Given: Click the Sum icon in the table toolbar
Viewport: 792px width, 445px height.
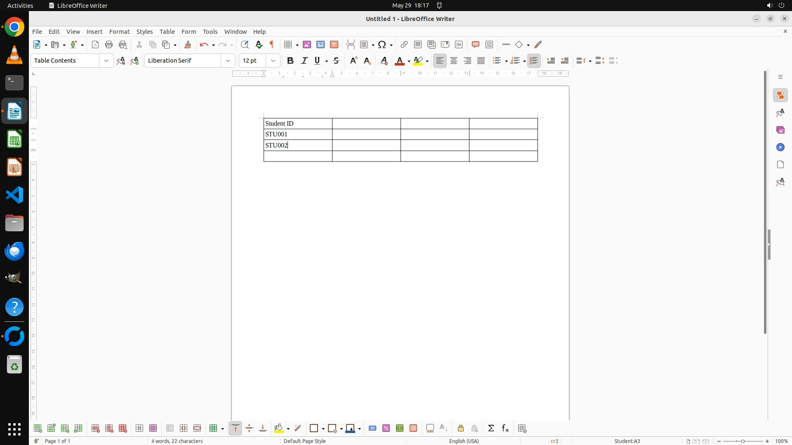Looking at the screenshot, I should [491, 429].
